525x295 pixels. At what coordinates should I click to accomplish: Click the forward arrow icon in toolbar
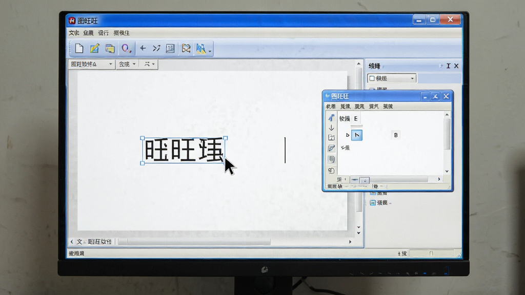click(156, 49)
